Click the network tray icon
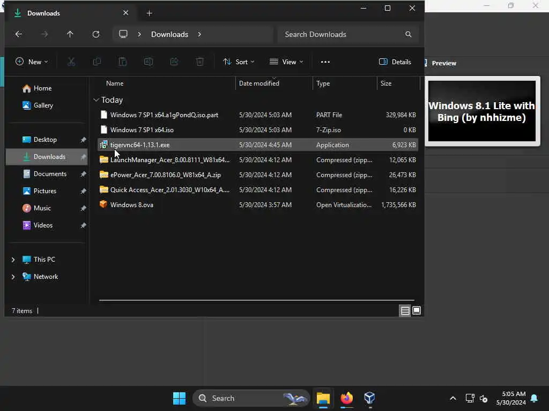Screen dimensions: 549x411 click(x=470, y=398)
